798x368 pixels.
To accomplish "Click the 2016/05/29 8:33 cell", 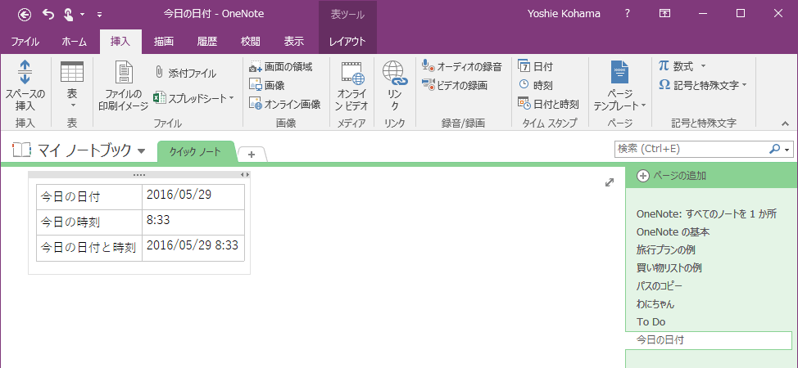I will [x=193, y=248].
